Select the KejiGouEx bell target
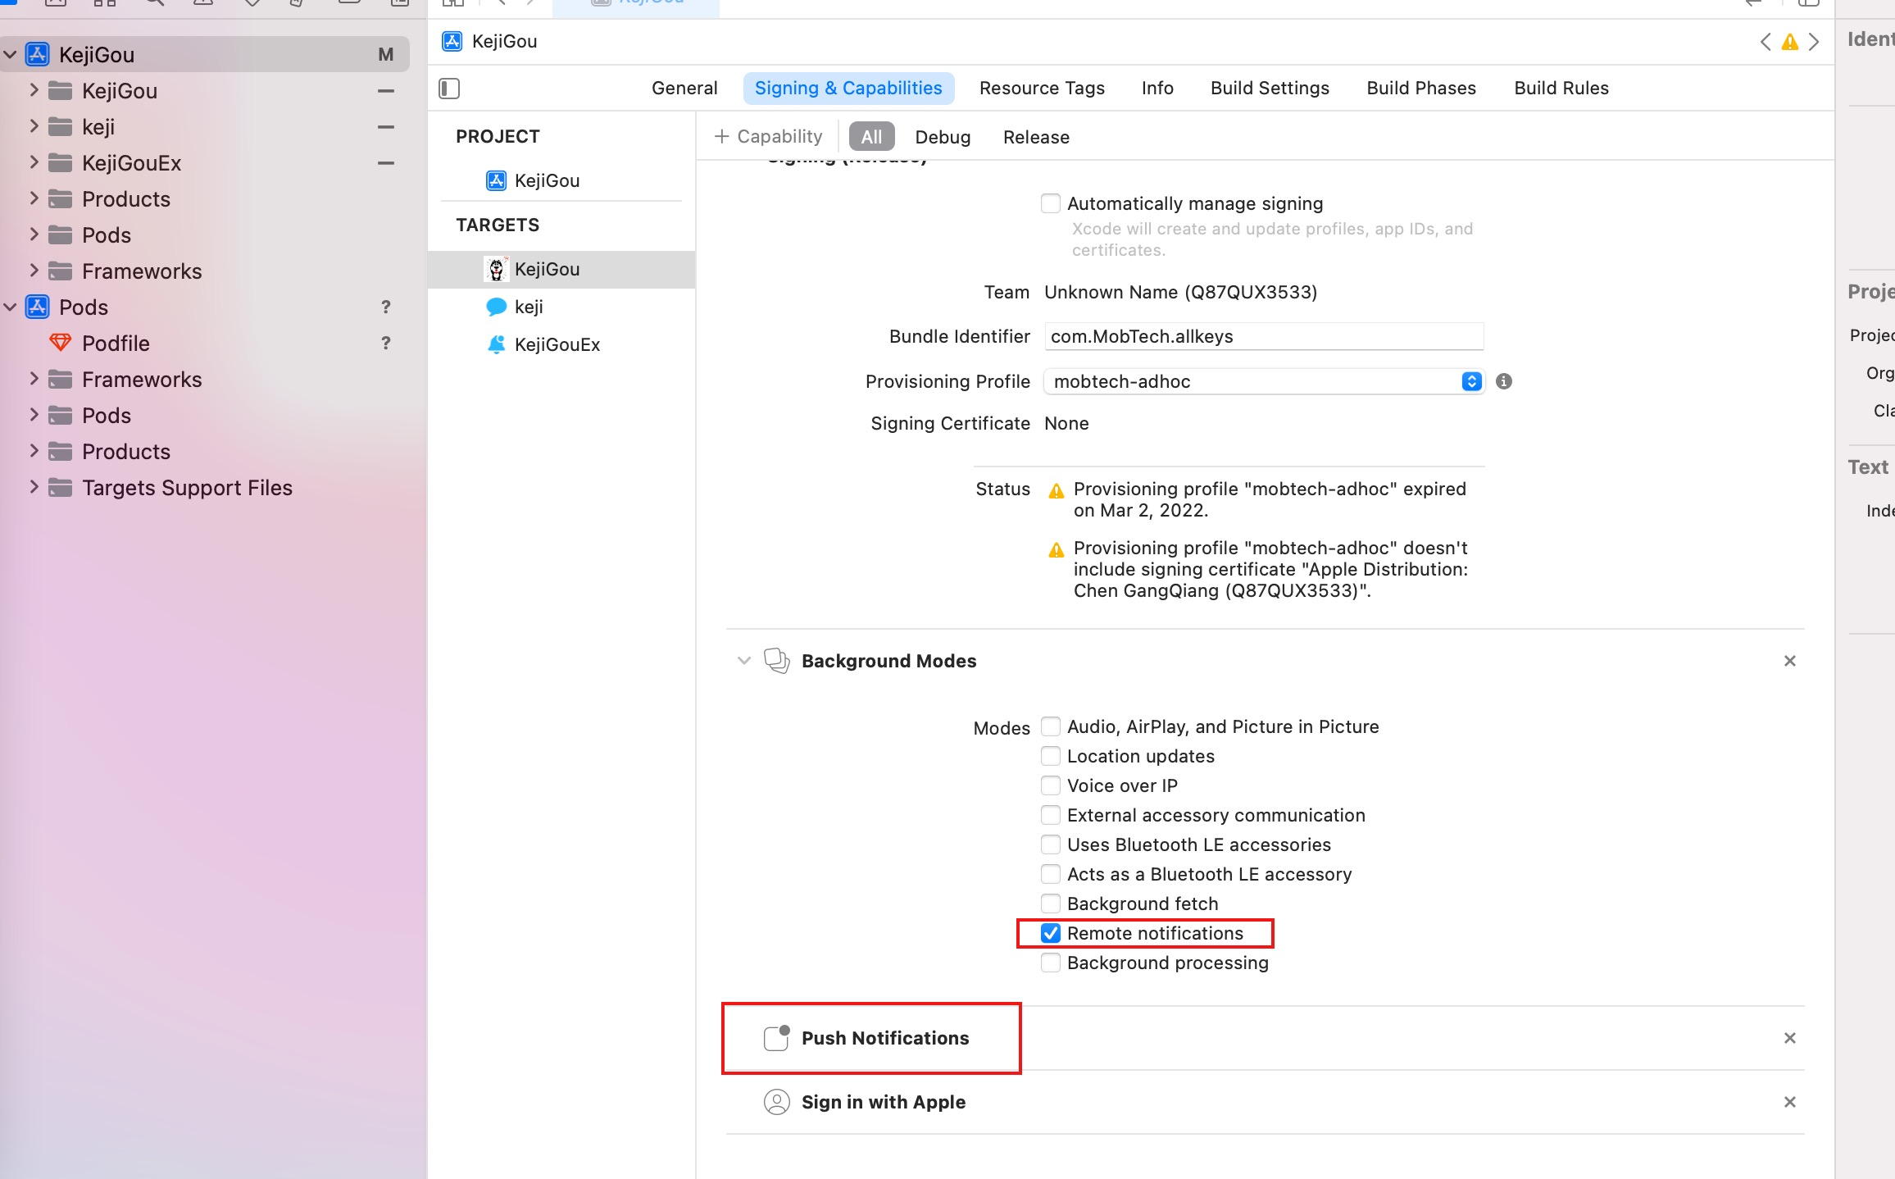1895x1179 pixels. click(556, 344)
